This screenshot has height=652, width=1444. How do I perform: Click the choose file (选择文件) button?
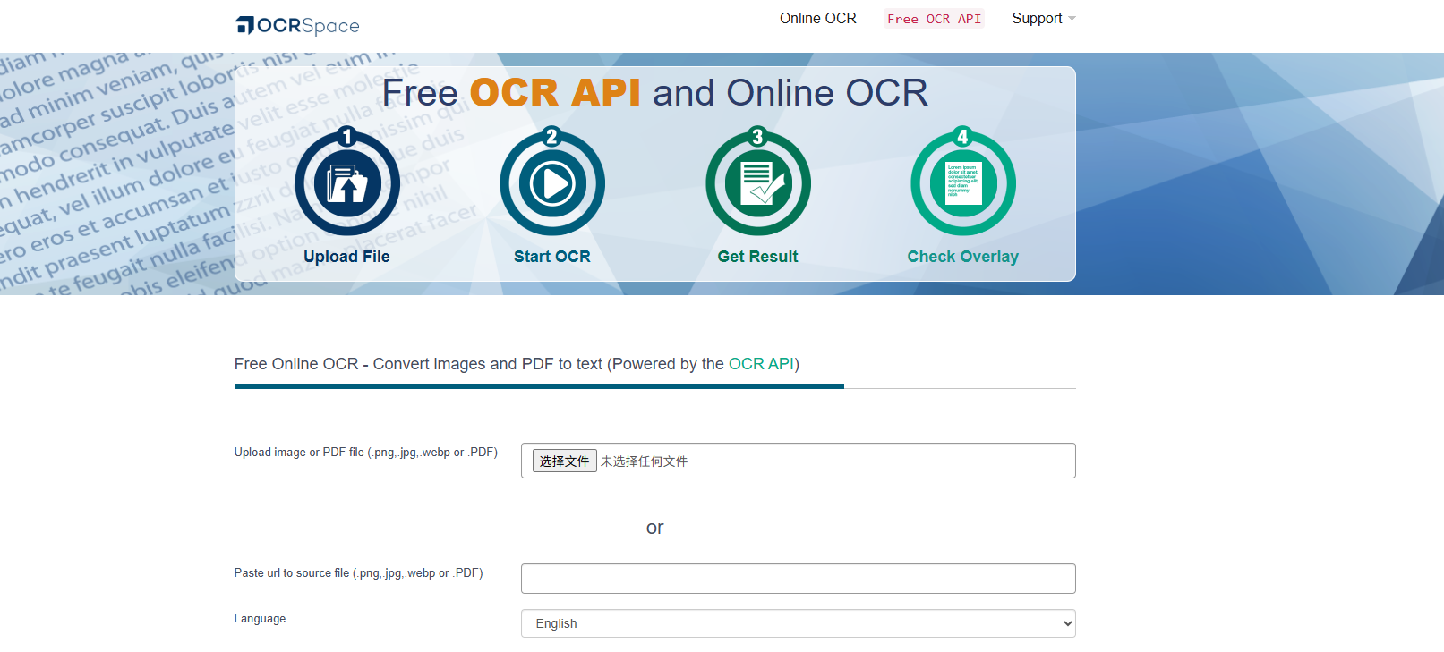pos(564,461)
